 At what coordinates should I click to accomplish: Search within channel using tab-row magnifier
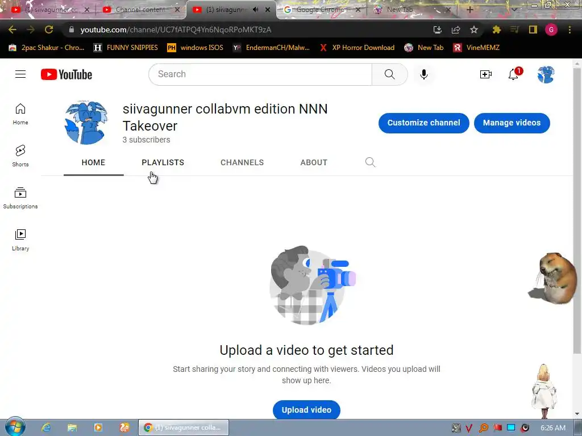(370, 162)
